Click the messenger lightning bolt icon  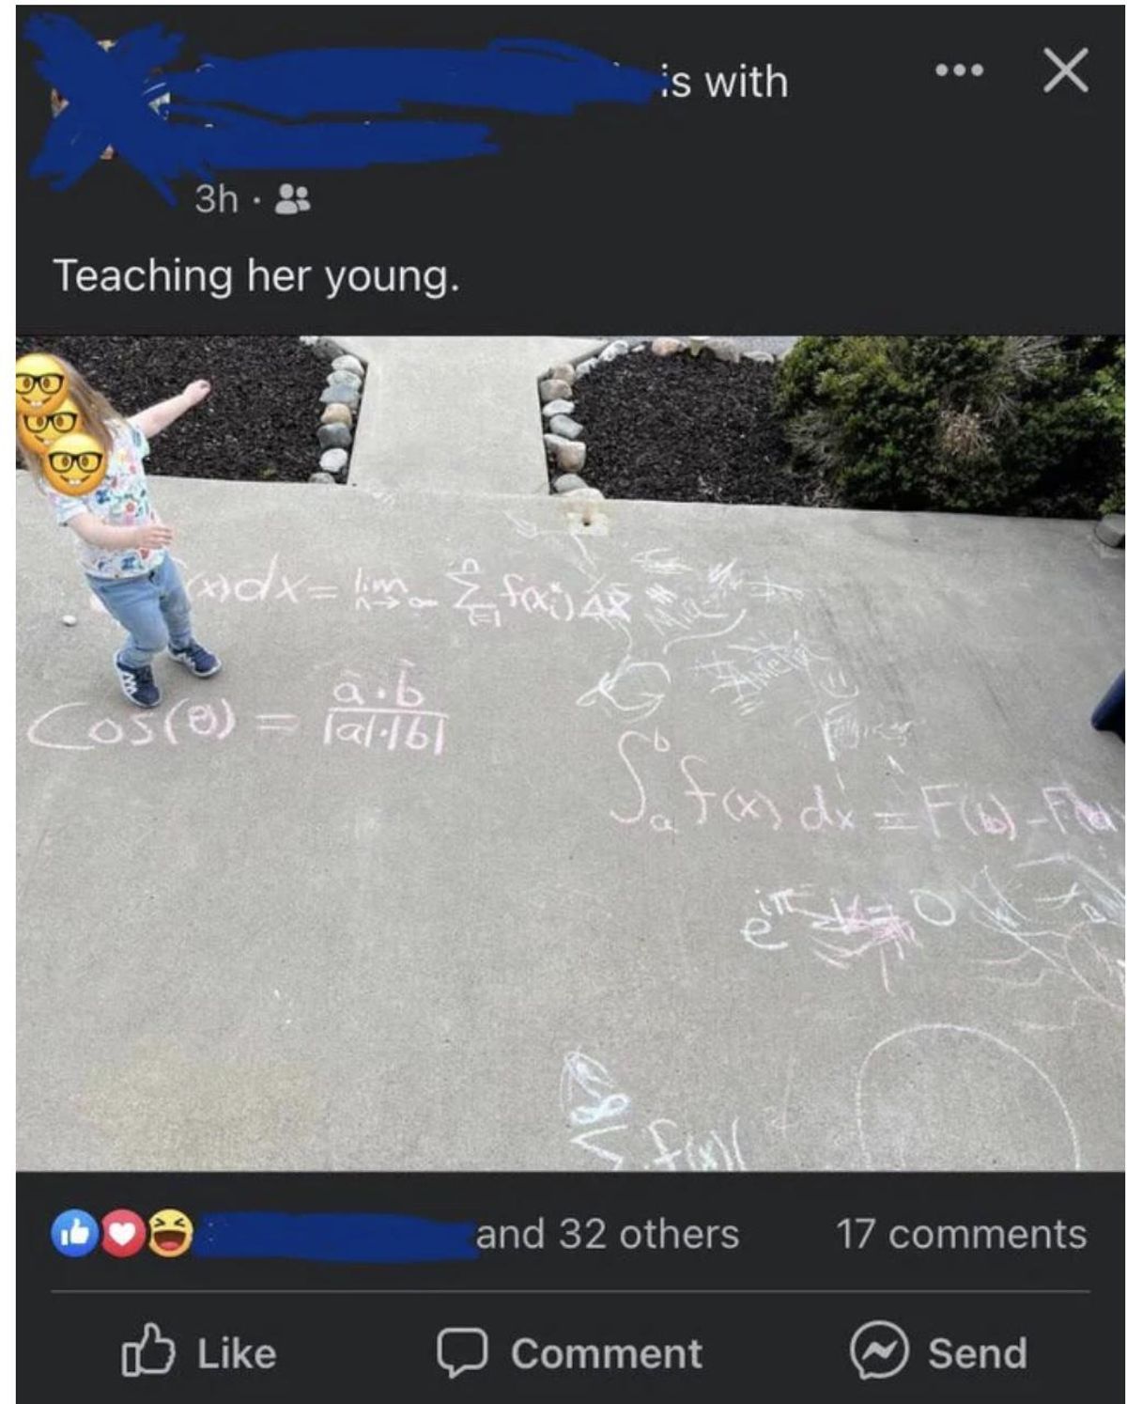pyautogui.click(x=879, y=1350)
